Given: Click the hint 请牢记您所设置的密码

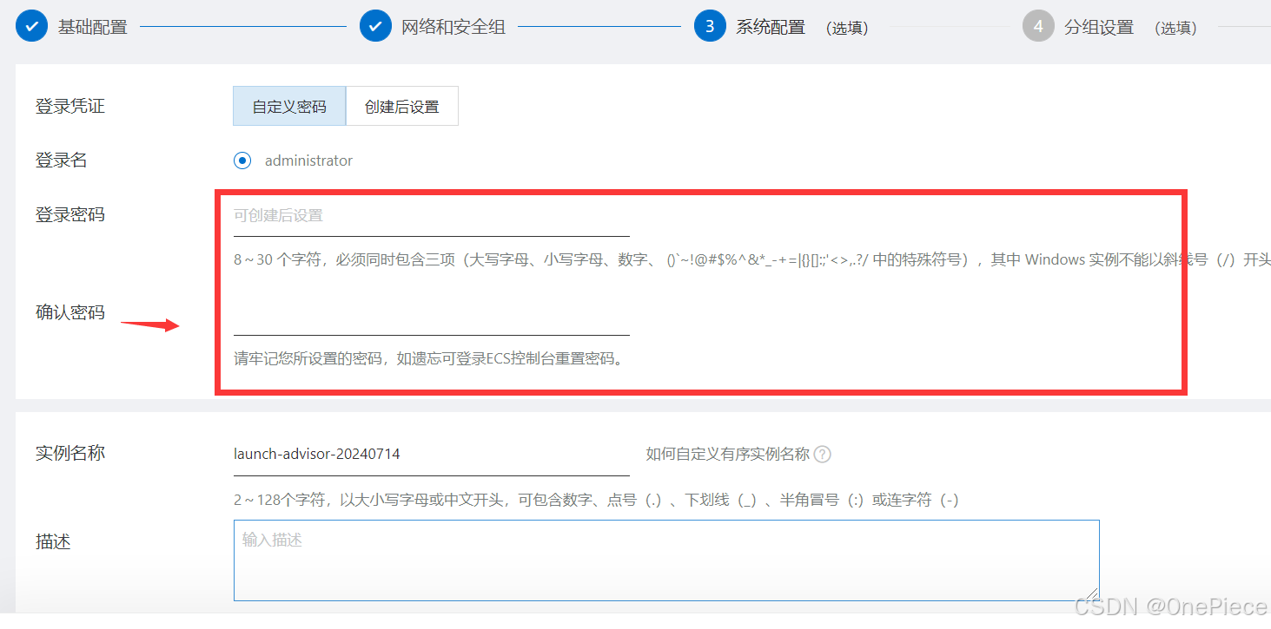Looking at the screenshot, I should [x=429, y=358].
